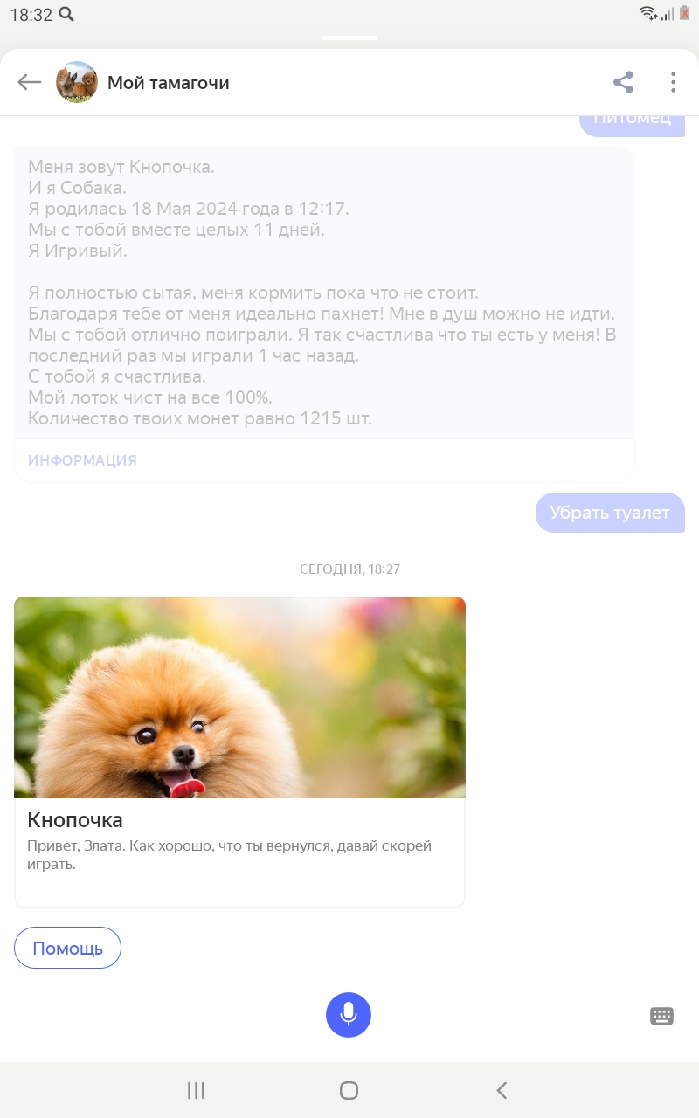This screenshot has width=699, height=1118.
Task: Tap the ИНФОРМАЦИЯ link under the message
Action: 82,460
